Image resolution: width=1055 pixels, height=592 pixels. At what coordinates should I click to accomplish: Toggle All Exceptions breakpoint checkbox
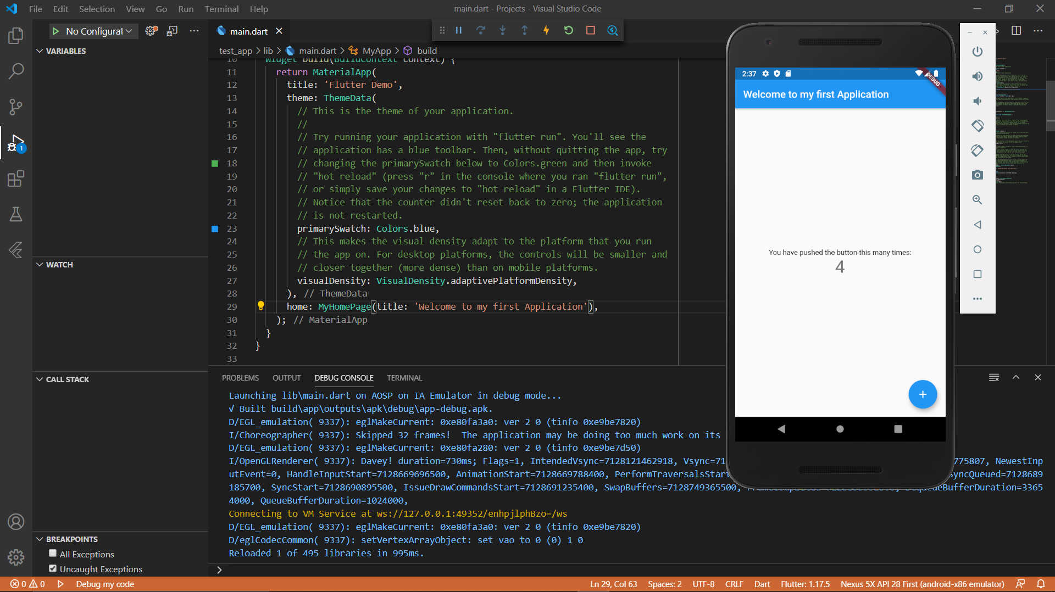(x=53, y=554)
